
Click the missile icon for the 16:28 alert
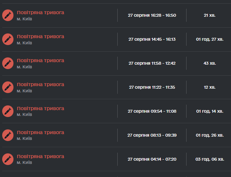8,15
